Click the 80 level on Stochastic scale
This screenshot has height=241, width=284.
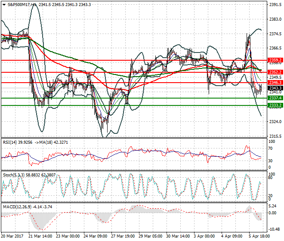pos(271,177)
